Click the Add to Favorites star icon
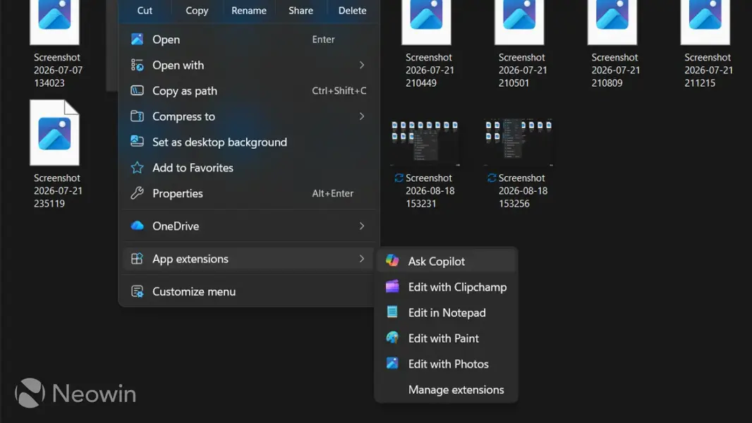 pyautogui.click(x=137, y=168)
